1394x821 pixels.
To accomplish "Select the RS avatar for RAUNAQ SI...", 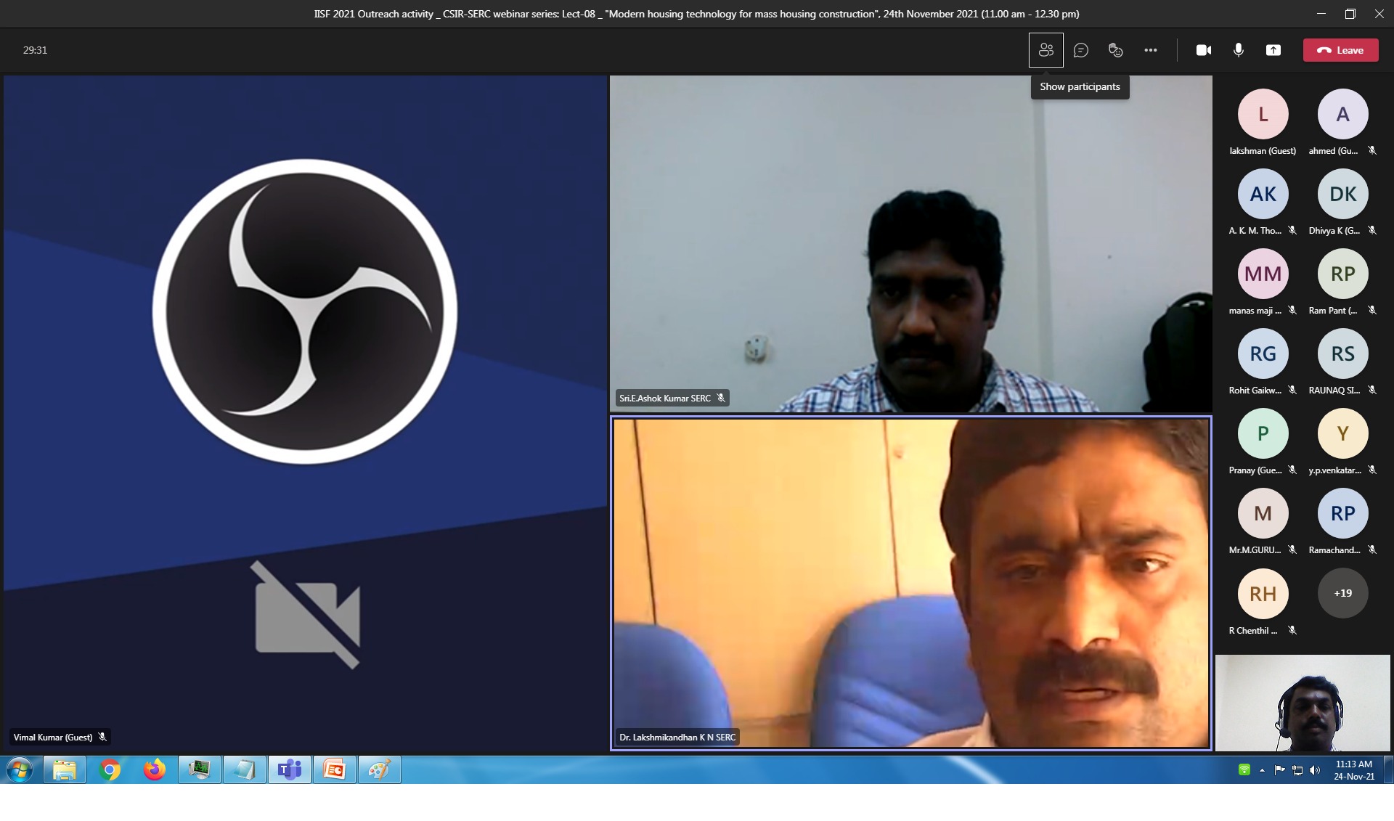I will tap(1342, 354).
